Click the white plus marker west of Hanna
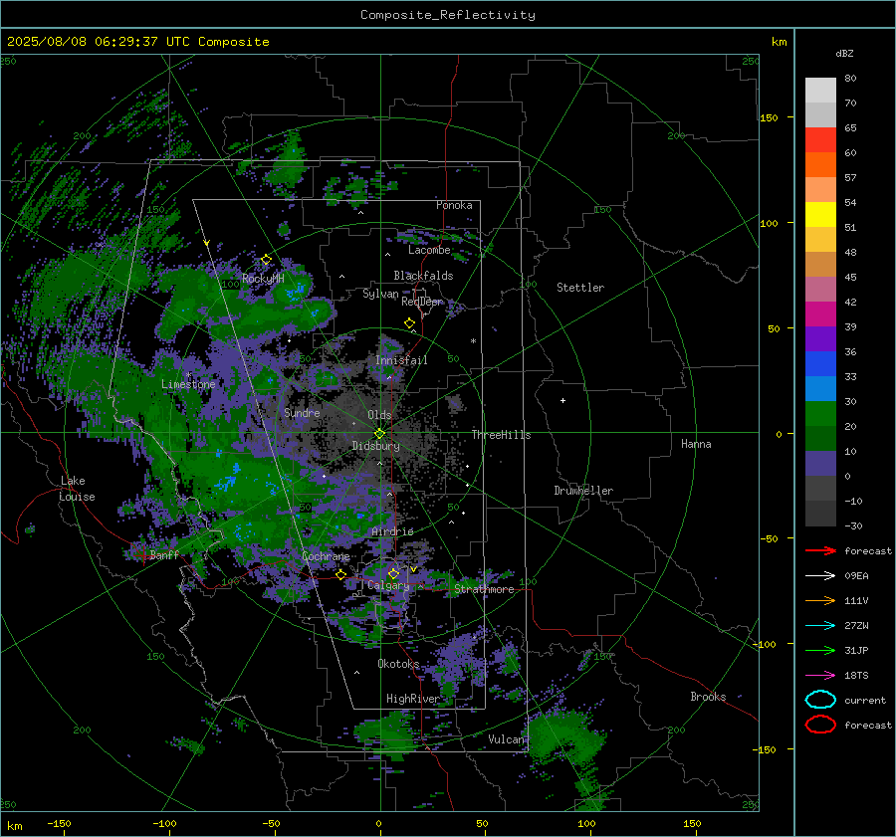Image resolution: width=896 pixels, height=837 pixels. pyautogui.click(x=562, y=400)
